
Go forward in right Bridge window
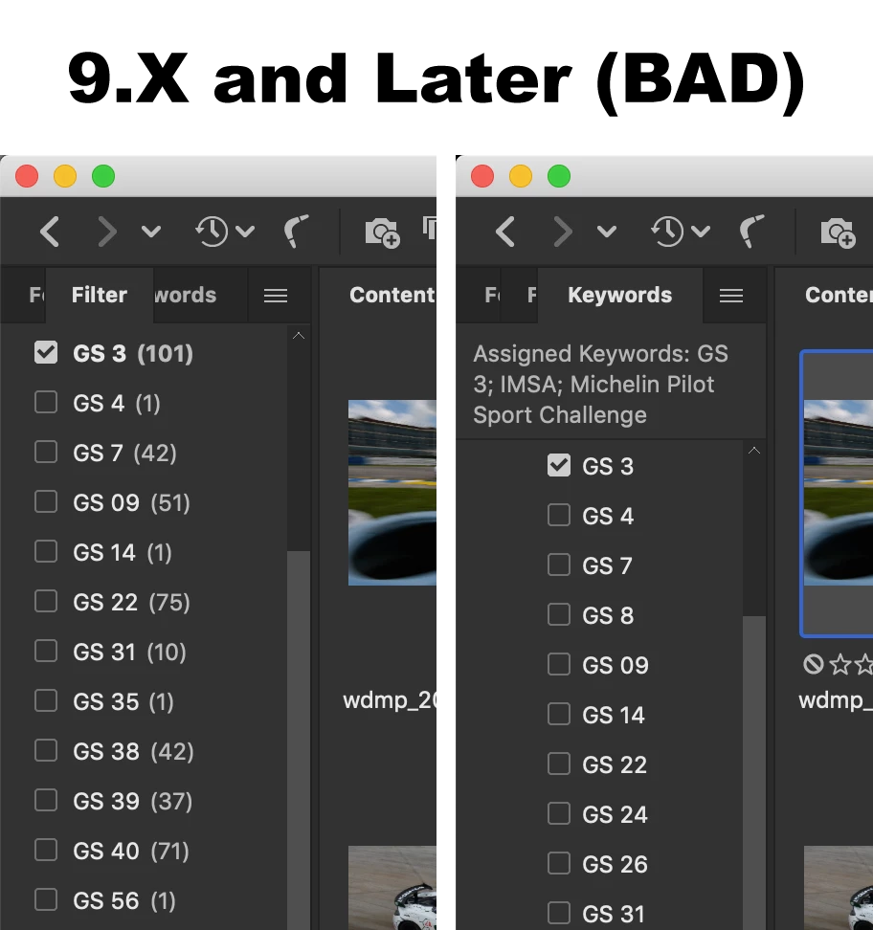[x=563, y=232]
